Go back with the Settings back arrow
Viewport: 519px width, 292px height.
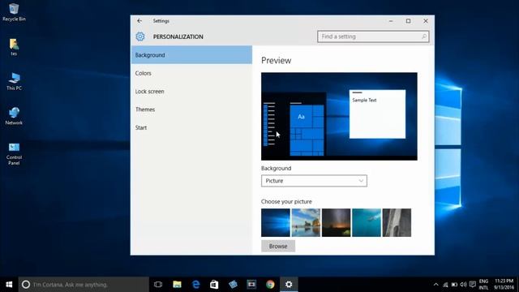139,21
